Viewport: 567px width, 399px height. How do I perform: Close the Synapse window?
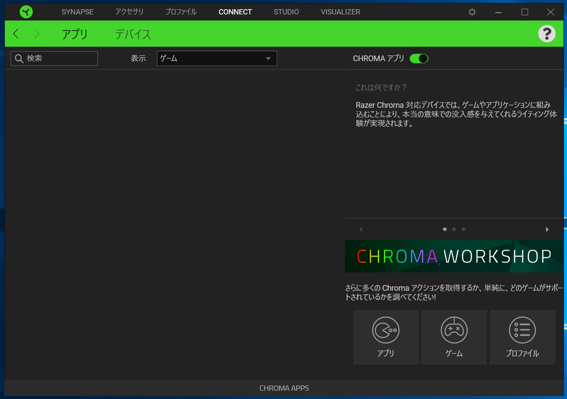click(551, 12)
